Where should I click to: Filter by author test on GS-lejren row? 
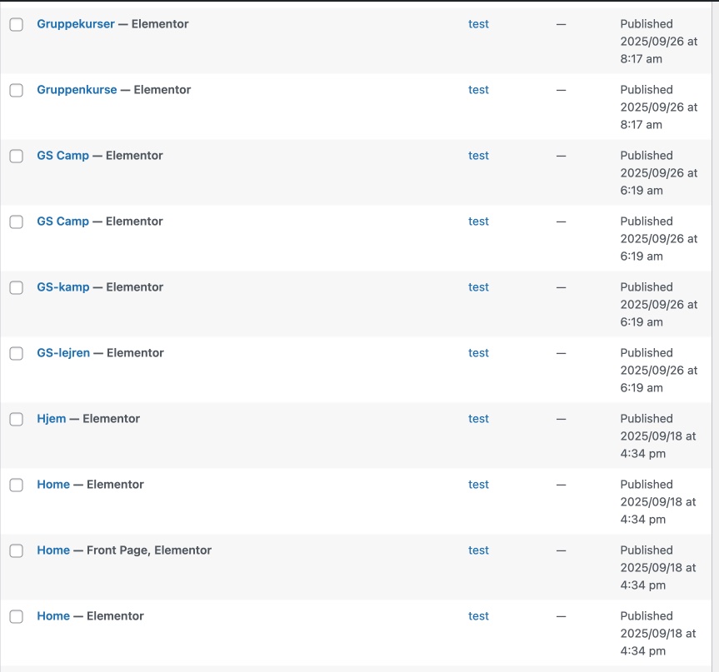coord(478,353)
